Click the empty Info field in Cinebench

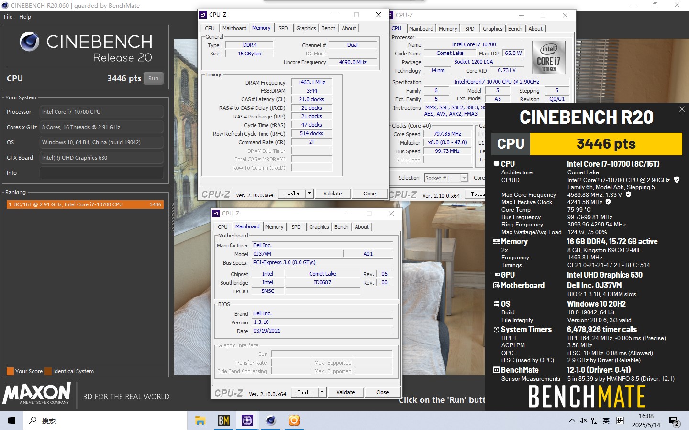(101, 172)
